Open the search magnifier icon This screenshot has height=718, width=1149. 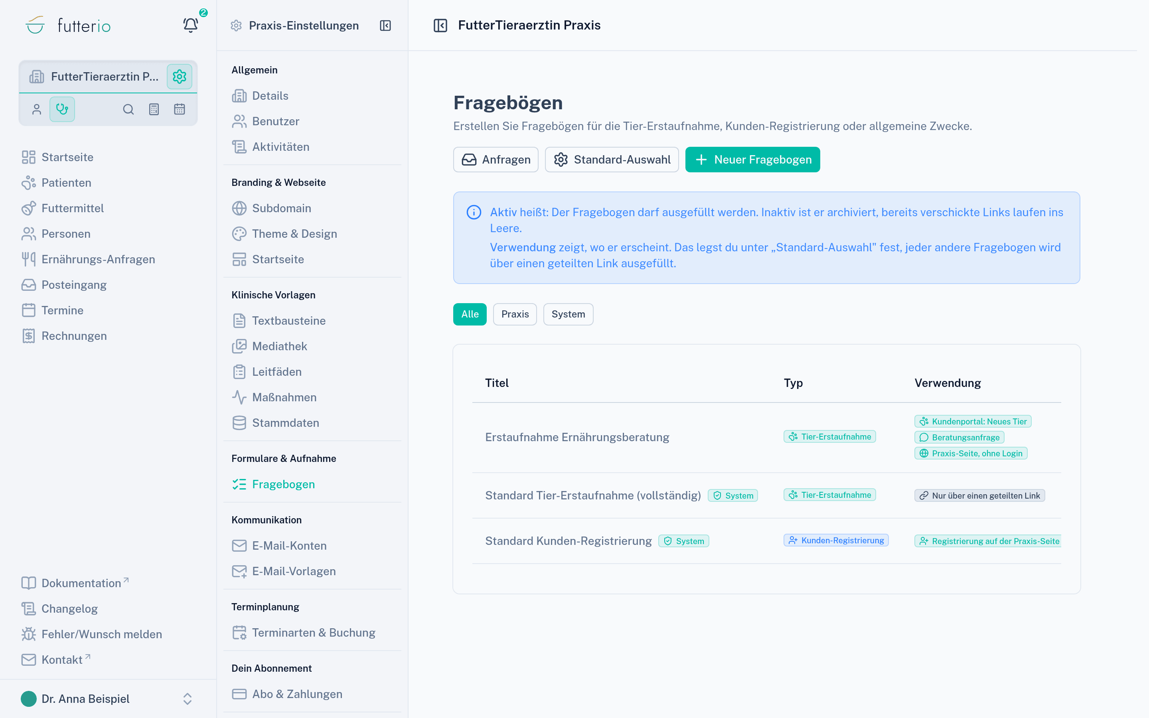pyautogui.click(x=128, y=109)
